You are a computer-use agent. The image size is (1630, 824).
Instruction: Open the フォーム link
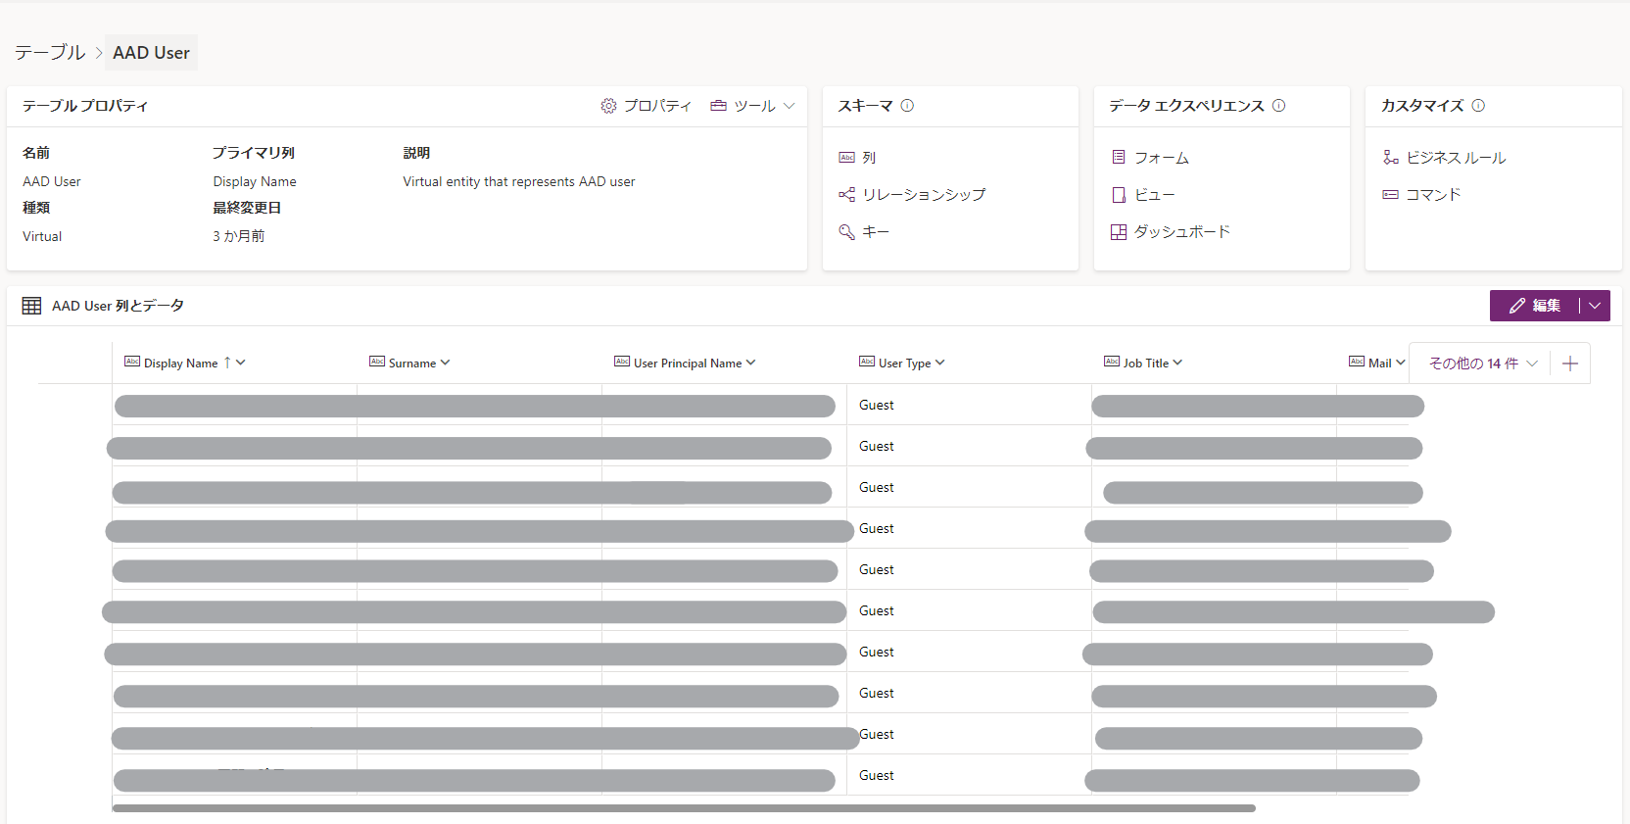tap(1162, 158)
